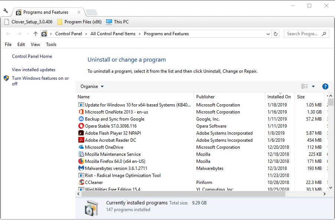This screenshot has width=335, height=220.
Task: Click the 12/20/2018 install date cell
Action: [278, 147]
